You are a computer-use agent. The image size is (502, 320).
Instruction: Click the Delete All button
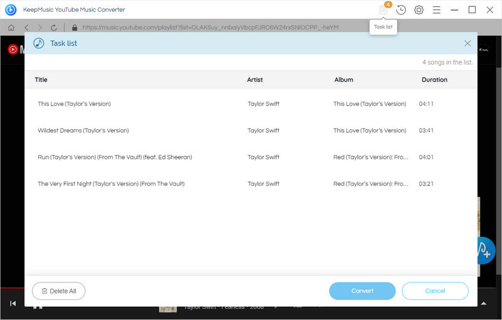(58, 291)
